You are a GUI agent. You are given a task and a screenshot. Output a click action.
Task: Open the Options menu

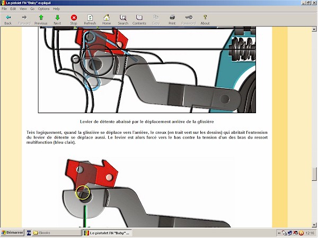(43, 9)
